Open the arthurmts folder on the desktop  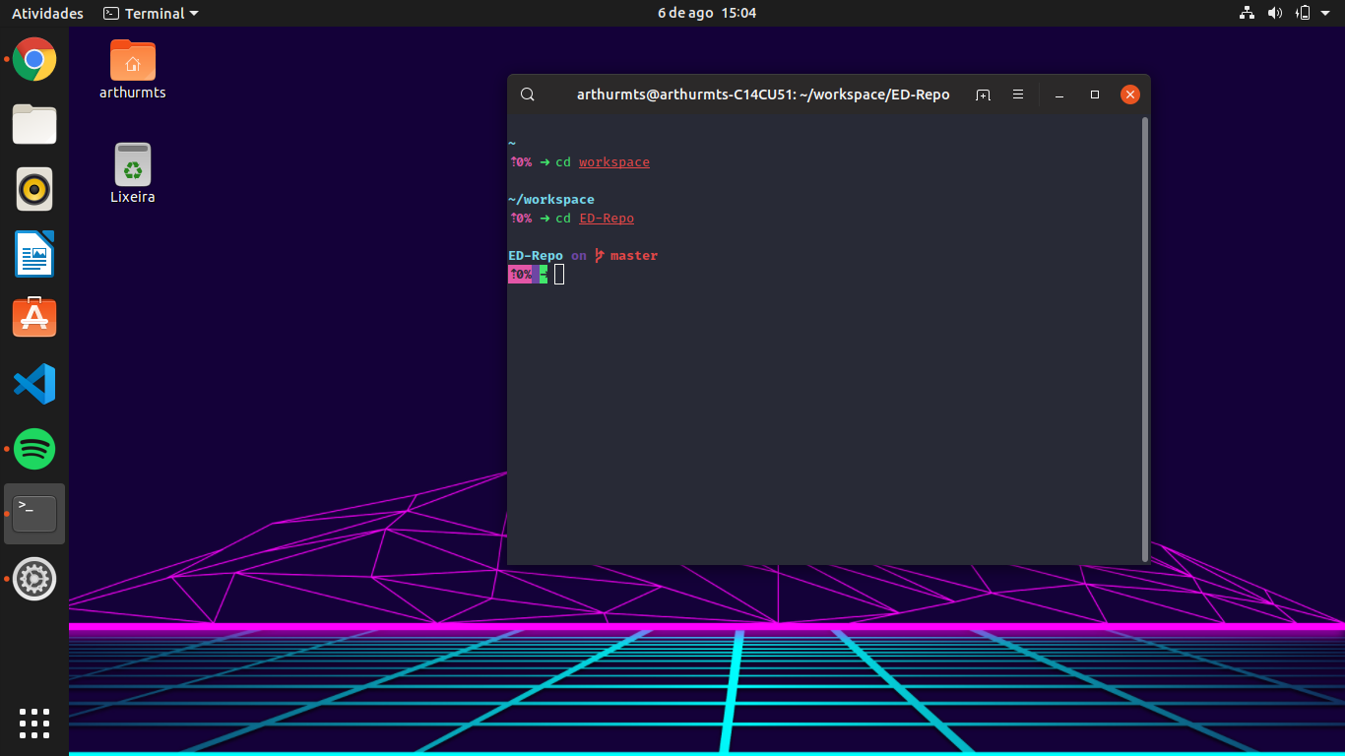click(x=132, y=59)
